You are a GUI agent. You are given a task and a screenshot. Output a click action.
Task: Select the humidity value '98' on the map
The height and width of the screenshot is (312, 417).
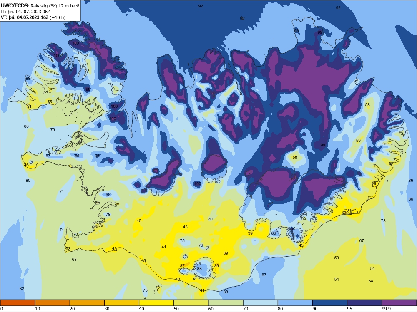[x=88, y=89]
